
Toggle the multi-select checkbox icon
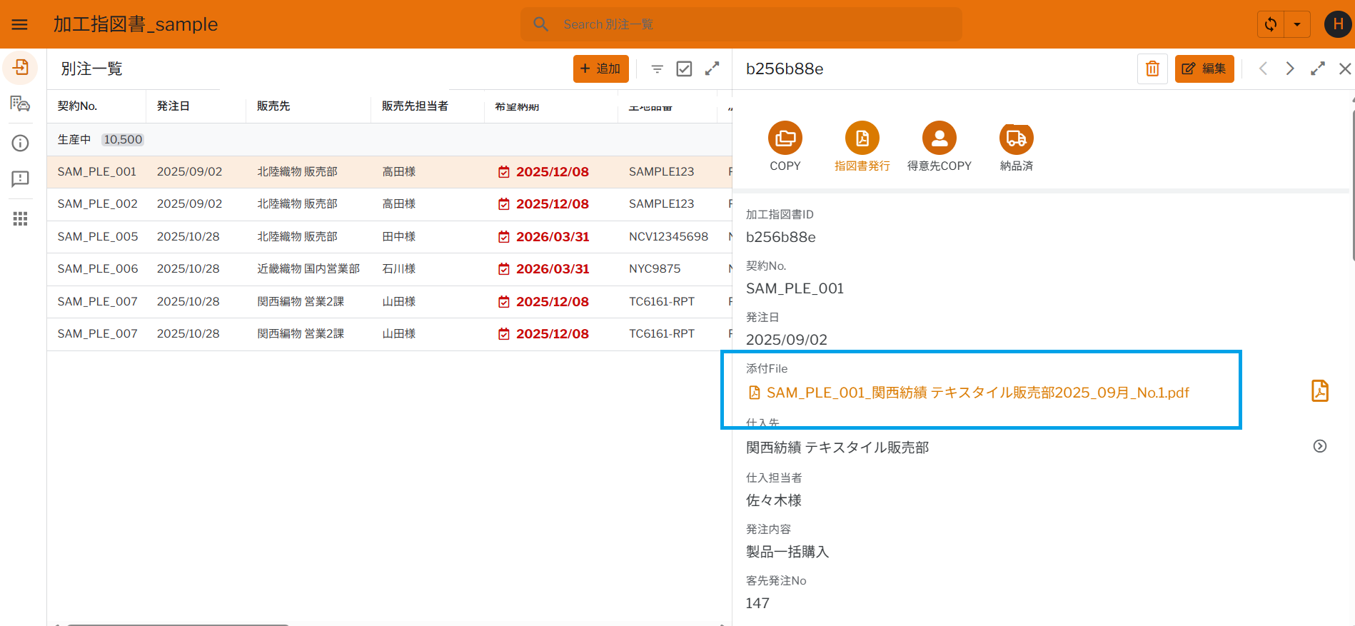point(684,69)
